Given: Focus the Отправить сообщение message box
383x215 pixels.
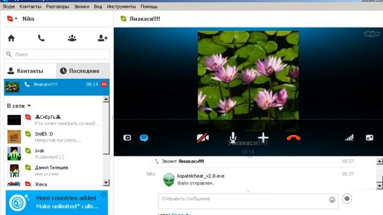Looking at the screenshot, I should (248, 201).
